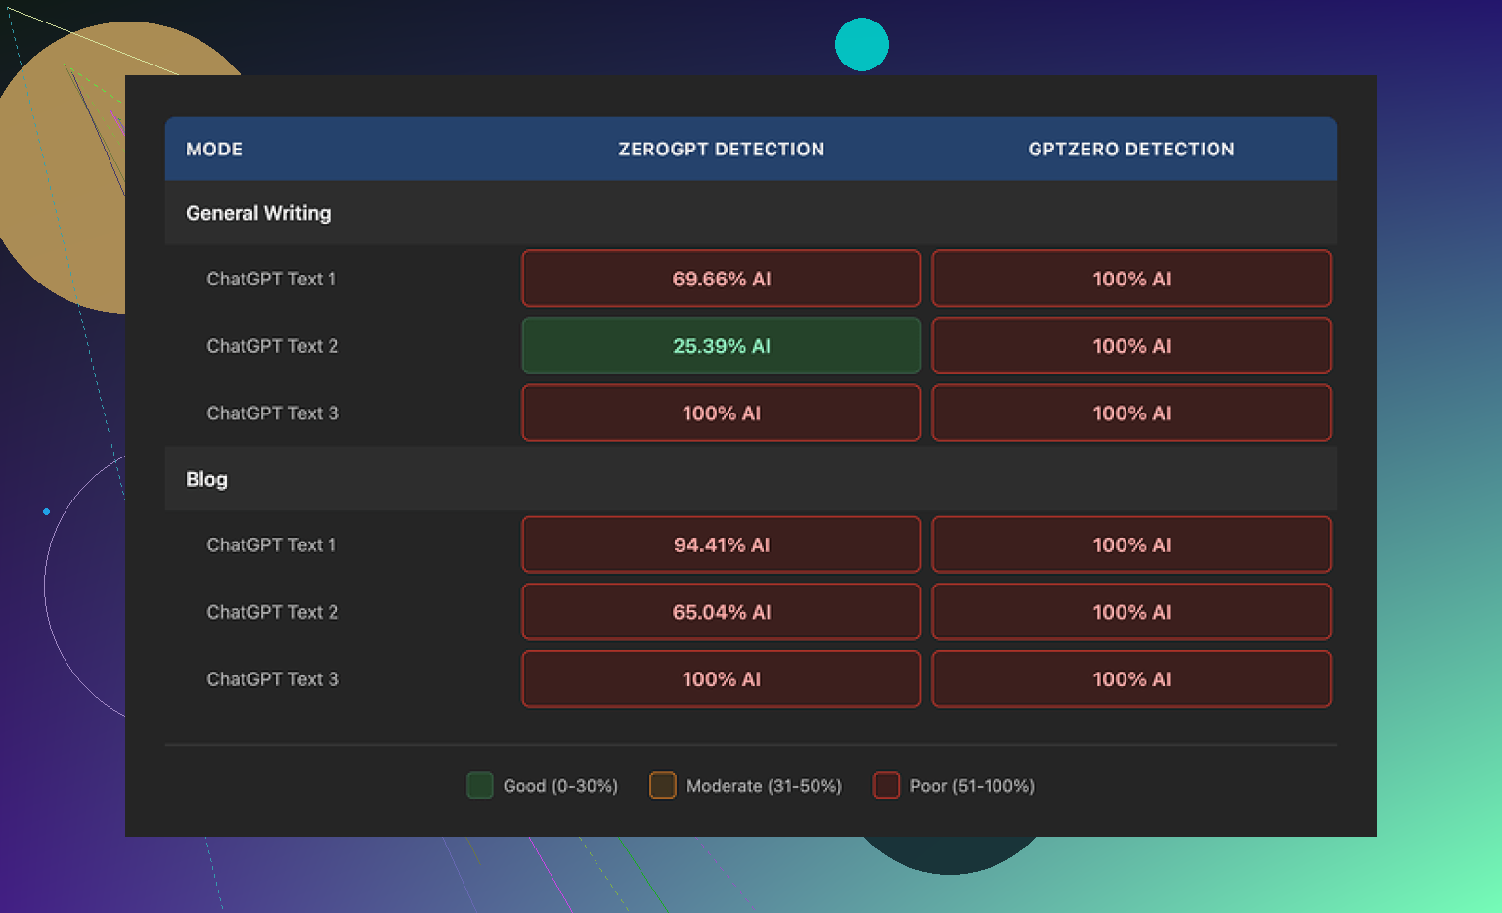
Task: Click the Poor (51-100%) legend label
Action: 971,786
